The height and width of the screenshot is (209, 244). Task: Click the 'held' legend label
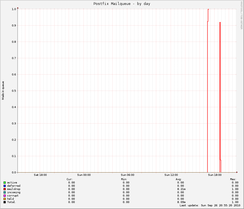[10, 199]
